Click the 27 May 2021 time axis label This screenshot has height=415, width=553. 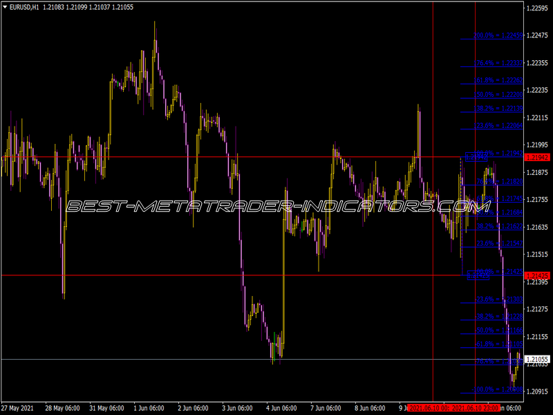[18, 408]
